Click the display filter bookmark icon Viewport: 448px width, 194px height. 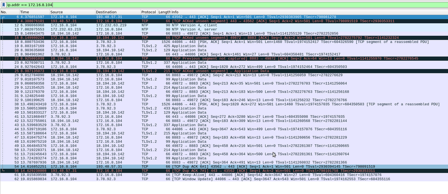pos(3,4)
